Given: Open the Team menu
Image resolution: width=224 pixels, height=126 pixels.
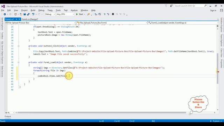Looking at the screenshot, I should [50, 10].
